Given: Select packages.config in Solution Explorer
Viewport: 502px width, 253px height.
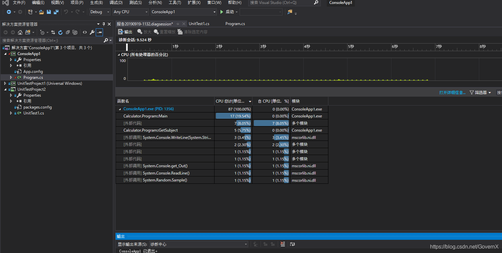Looking at the screenshot, I should click(x=37, y=107).
